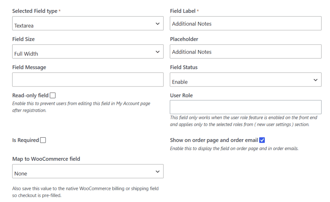Click the 'This field only works when' help text

coord(243,121)
